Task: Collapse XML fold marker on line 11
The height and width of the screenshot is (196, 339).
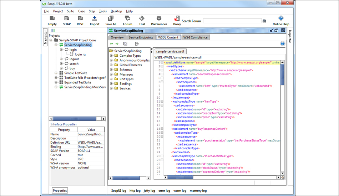Action: point(162,102)
